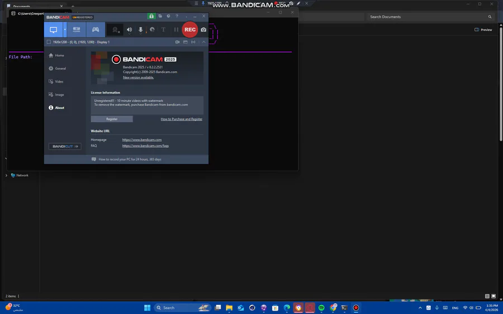This screenshot has height=314, width=503.
Task: Open the hamburger menu in top recording bar
Action: [x=196, y=3]
